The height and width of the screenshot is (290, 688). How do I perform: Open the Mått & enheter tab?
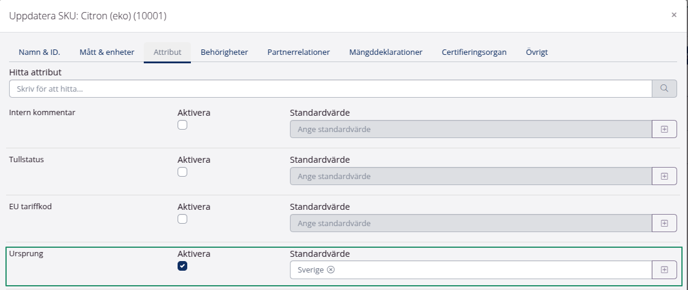[107, 52]
